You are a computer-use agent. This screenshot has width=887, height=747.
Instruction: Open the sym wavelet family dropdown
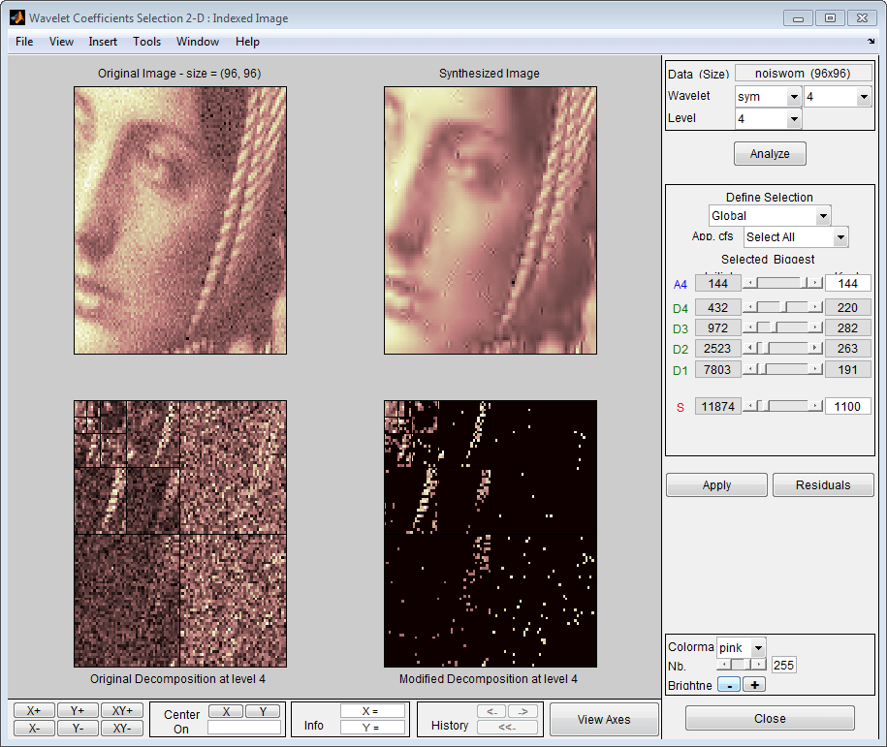[x=767, y=97]
